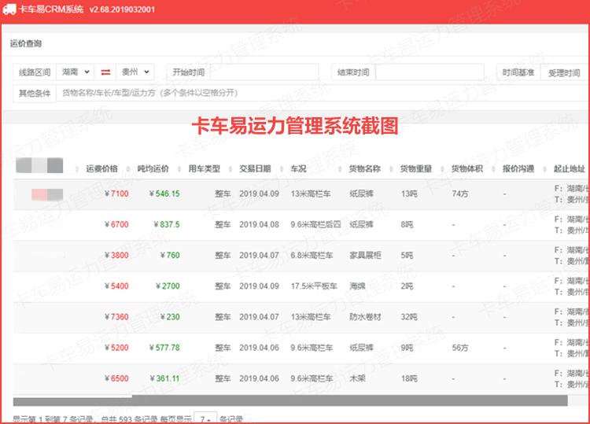Click the 其他条件 keyword search field
Screen dimensions: 590x424
point(315,93)
